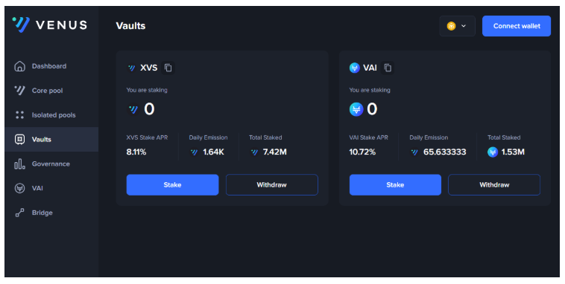This screenshot has height=284, width=565.
Task: Click the VAI token icon in card header
Action: 355,68
